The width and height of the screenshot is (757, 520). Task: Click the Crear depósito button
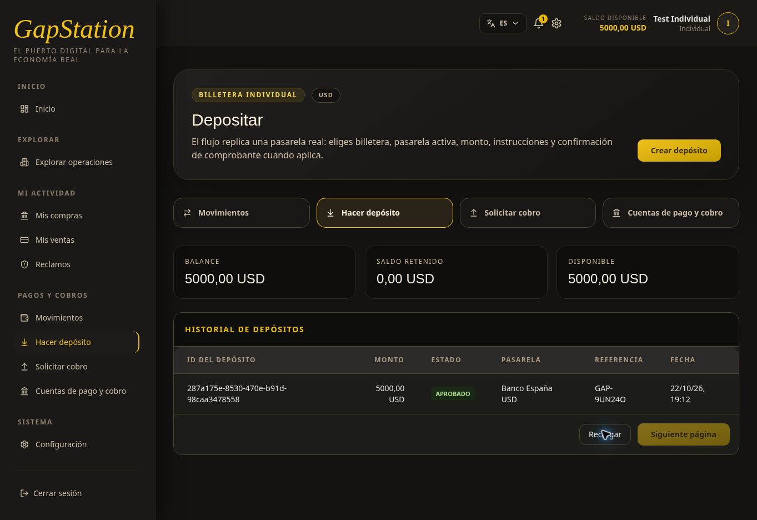(x=679, y=151)
